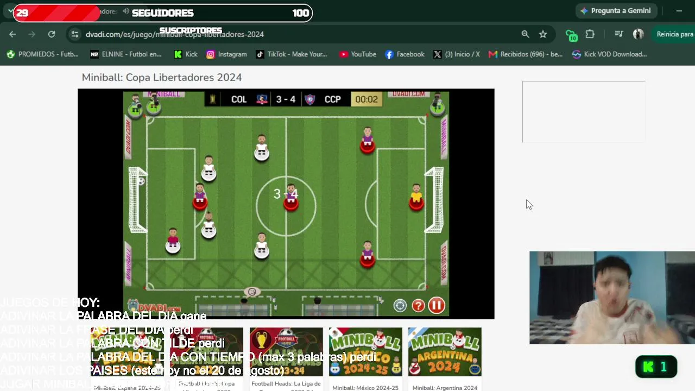This screenshot has height=391, width=695.
Task: Click the CCP team label
Action: [333, 99]
